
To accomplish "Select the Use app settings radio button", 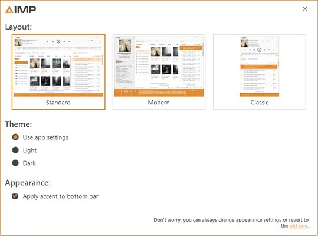I will pyautogui.click(x=15, y=137).
